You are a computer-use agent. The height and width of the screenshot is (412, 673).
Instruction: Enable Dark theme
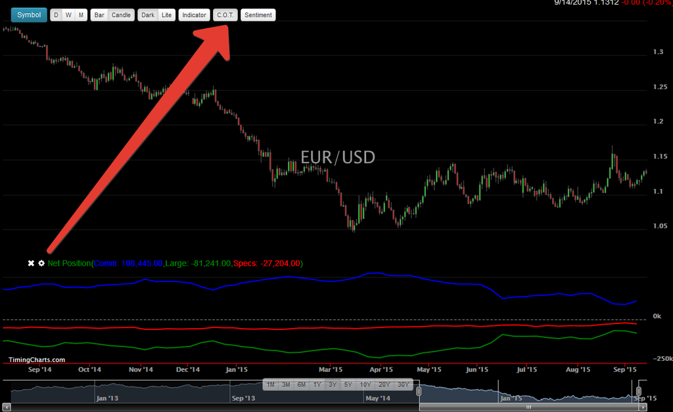148,15
